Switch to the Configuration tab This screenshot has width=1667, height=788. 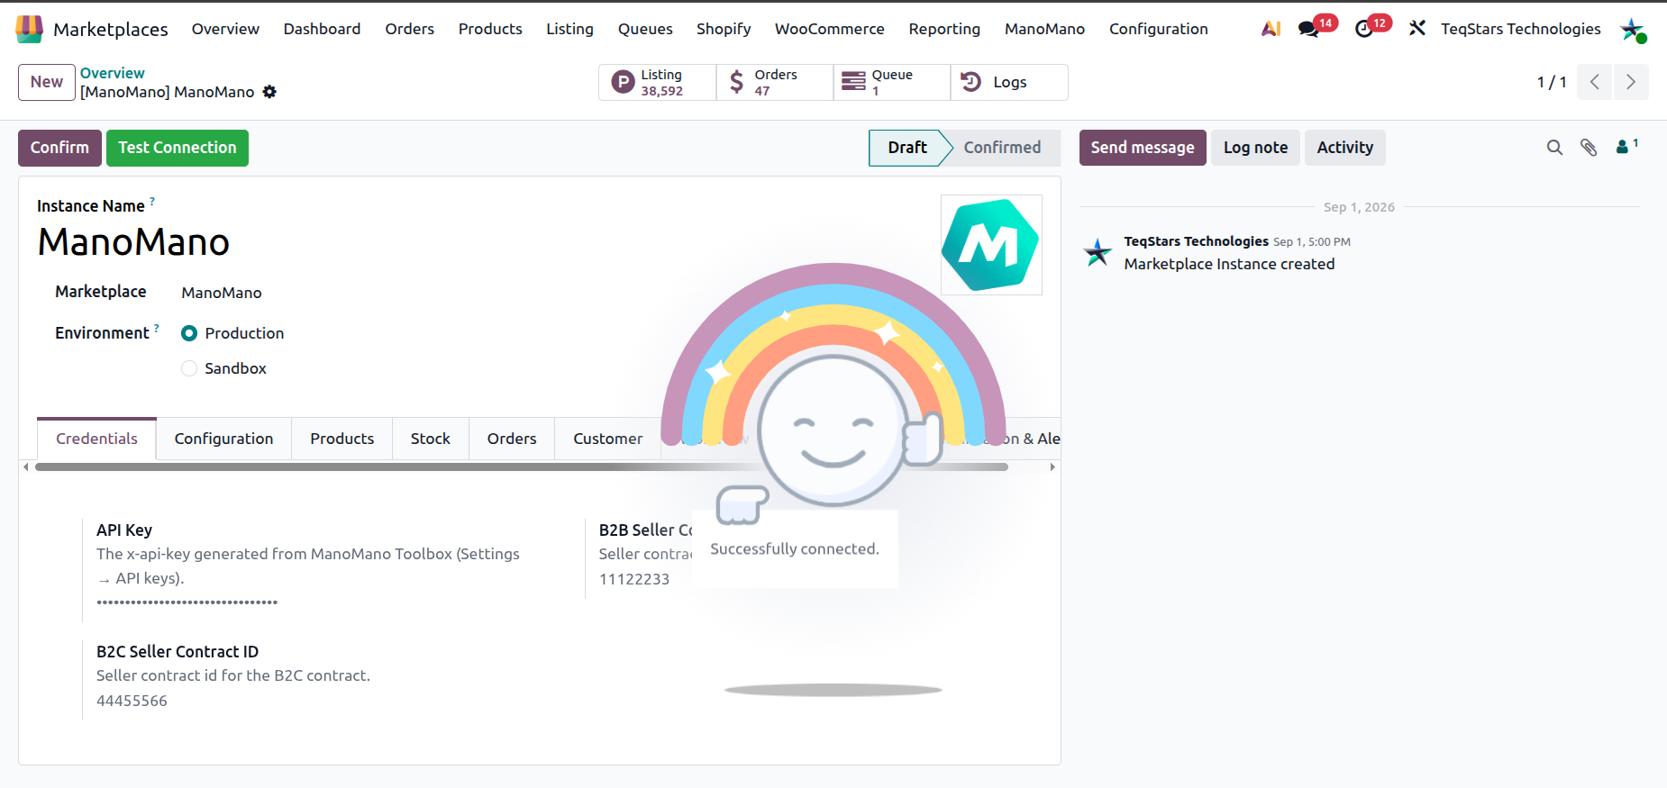click(x=223, y=439)
